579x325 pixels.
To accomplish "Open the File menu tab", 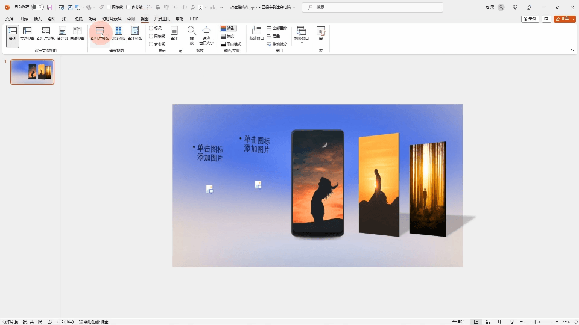I will pyautogui.click(x=10, y=19).
